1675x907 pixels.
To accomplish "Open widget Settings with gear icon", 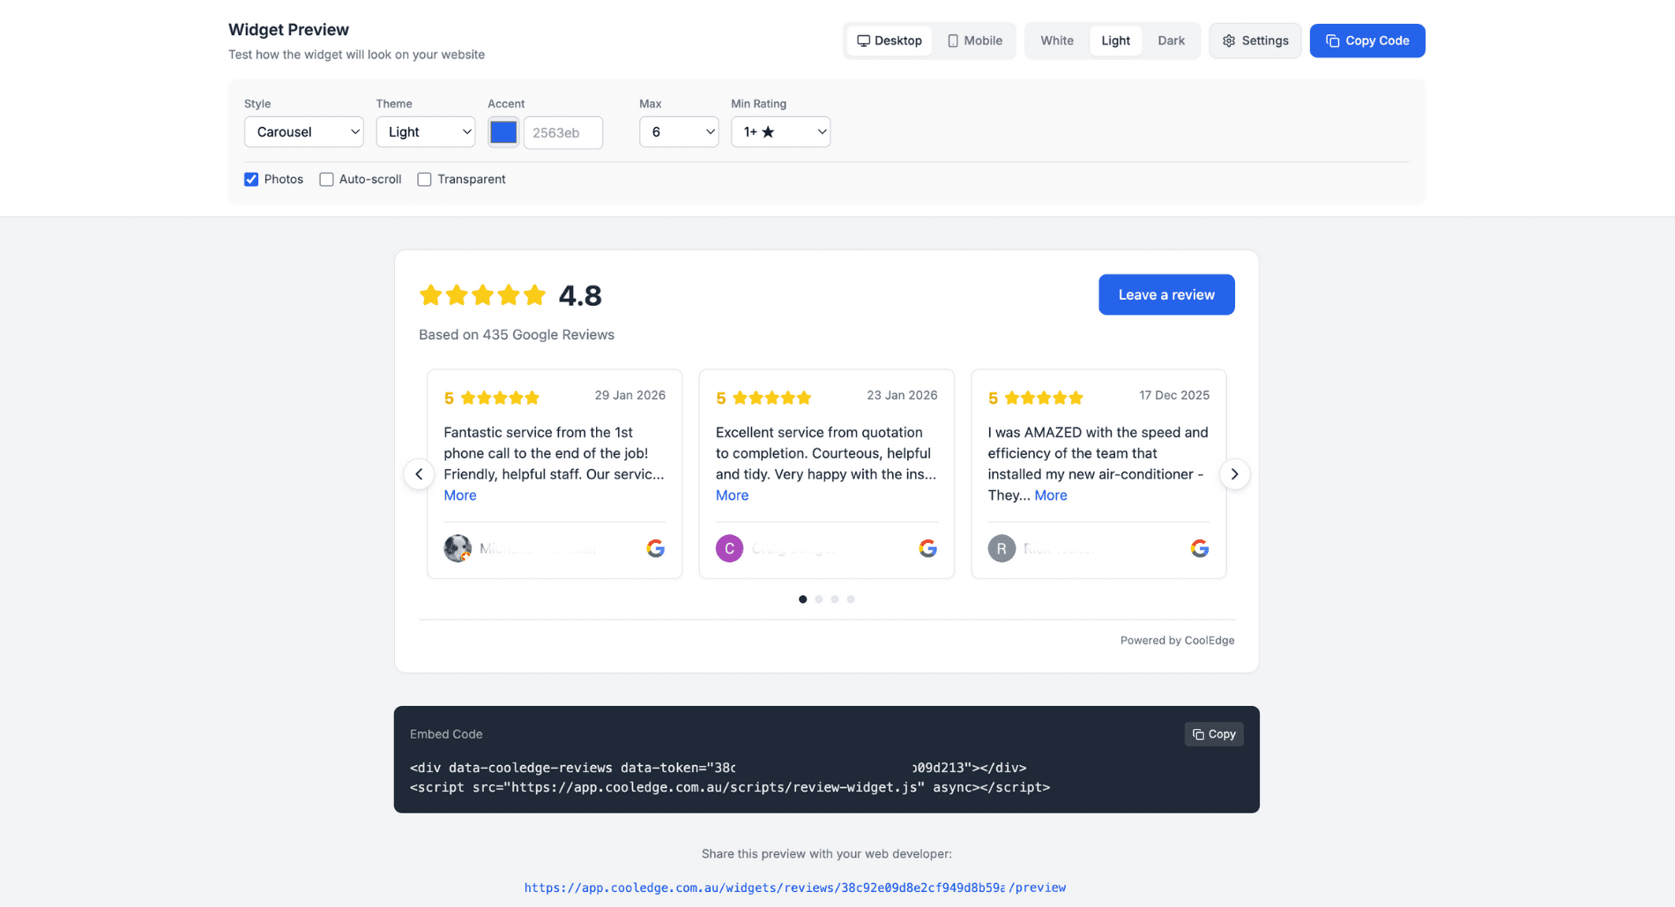I will point(1254,41).
